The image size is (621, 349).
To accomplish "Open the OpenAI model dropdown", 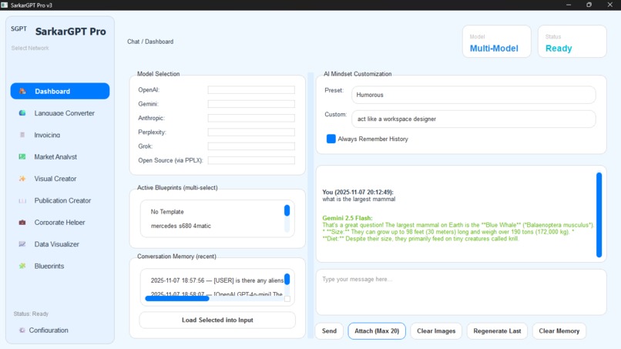I will pos(251,90).
